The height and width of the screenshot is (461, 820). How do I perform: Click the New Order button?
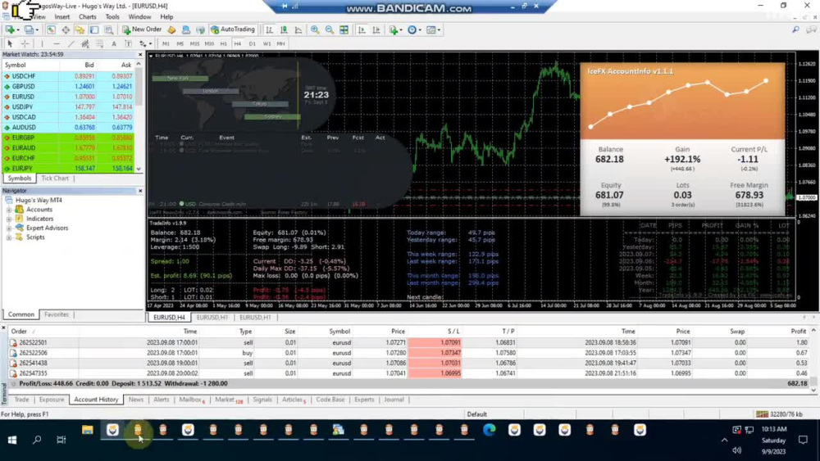[x=142, y=29]
